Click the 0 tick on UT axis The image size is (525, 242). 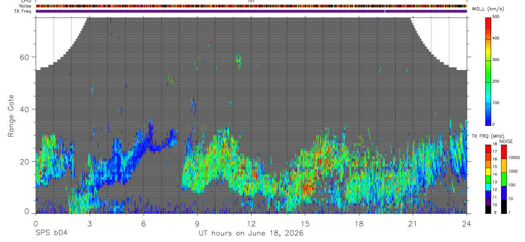click(35, 223)
